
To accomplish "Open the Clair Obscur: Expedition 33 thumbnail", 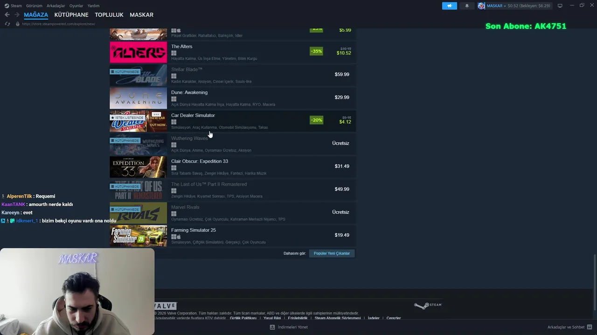I will 138,167.
